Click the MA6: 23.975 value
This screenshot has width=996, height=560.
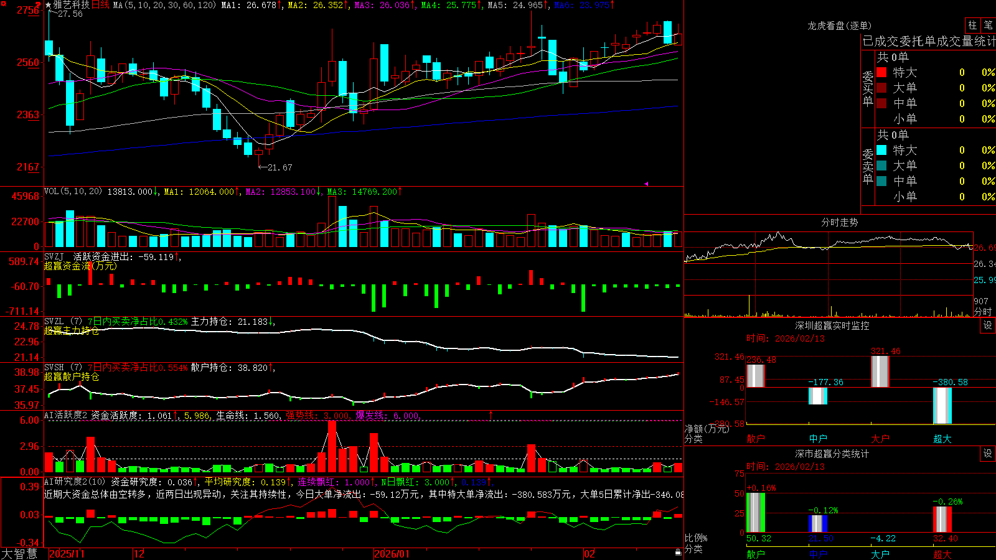584,5
